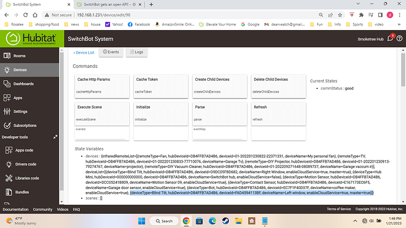Open shopping/food bookmark folder
The image size is (406, 228).
44,24
